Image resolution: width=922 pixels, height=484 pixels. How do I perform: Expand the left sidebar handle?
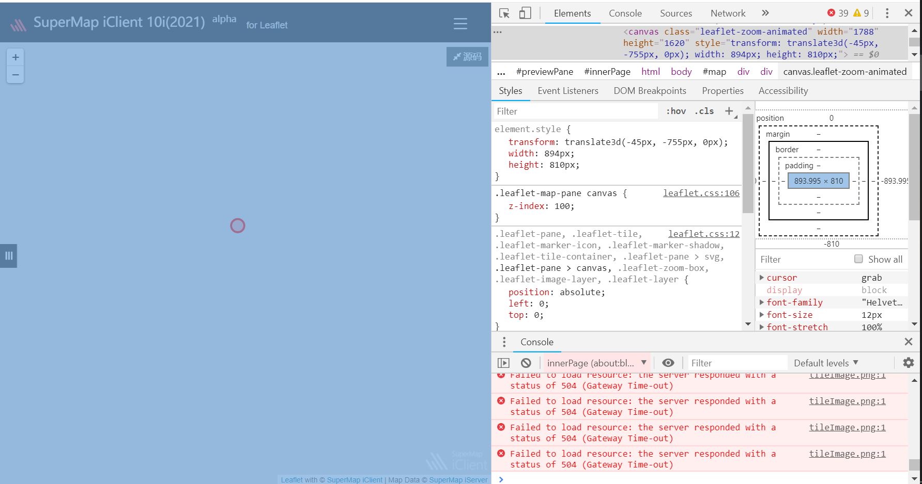8,255
